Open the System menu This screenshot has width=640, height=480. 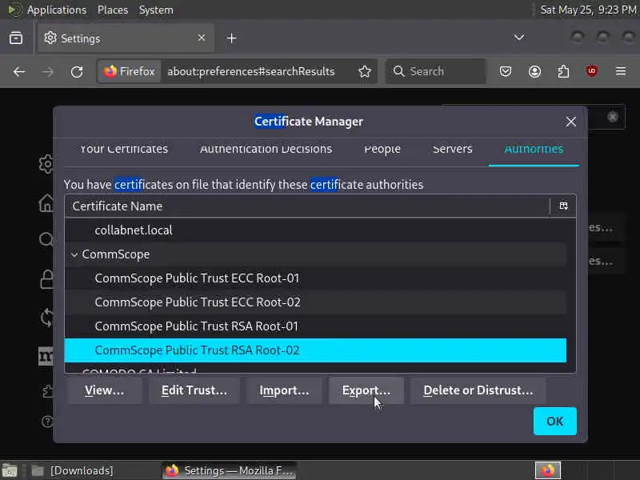[156, 10]
